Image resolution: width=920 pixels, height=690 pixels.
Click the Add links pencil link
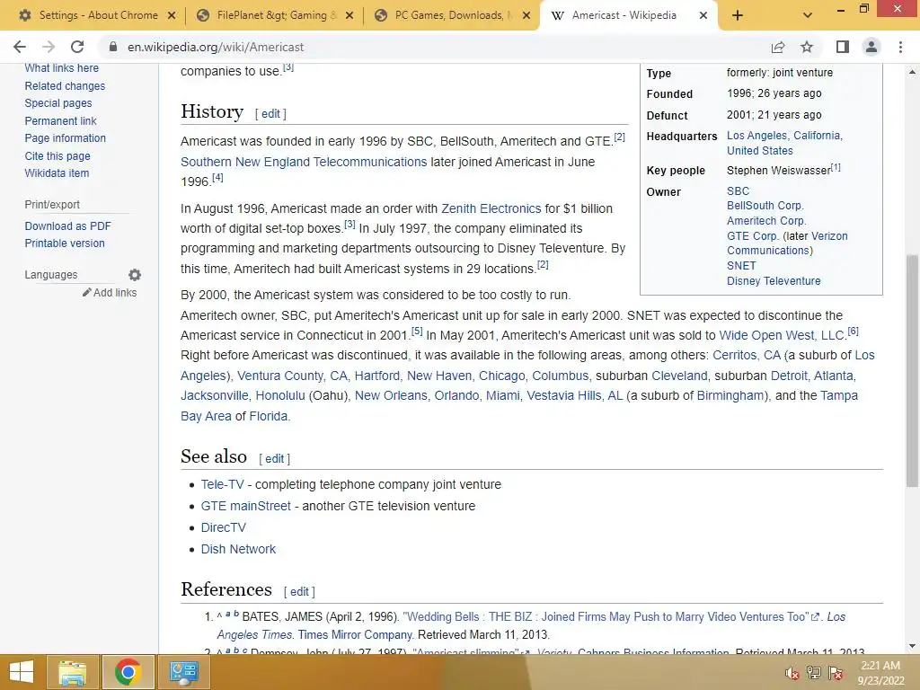[x=110, y=292]
